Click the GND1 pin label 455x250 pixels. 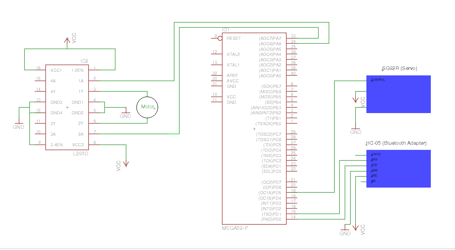point(78,102)
